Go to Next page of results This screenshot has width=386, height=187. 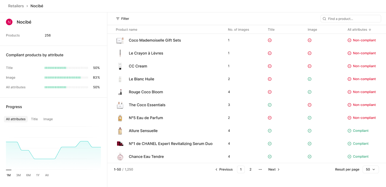click(x=274, y=169)
